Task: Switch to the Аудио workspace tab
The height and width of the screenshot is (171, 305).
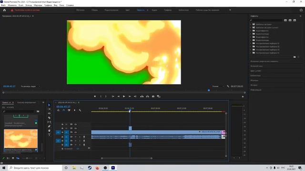Action: tap(154, 10)
